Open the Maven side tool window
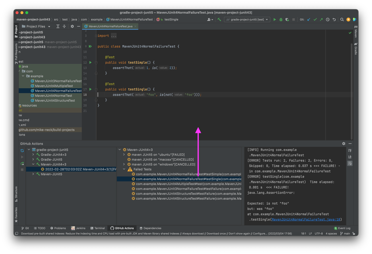Screen dimensions: 372x254 (x=356, y=31)
